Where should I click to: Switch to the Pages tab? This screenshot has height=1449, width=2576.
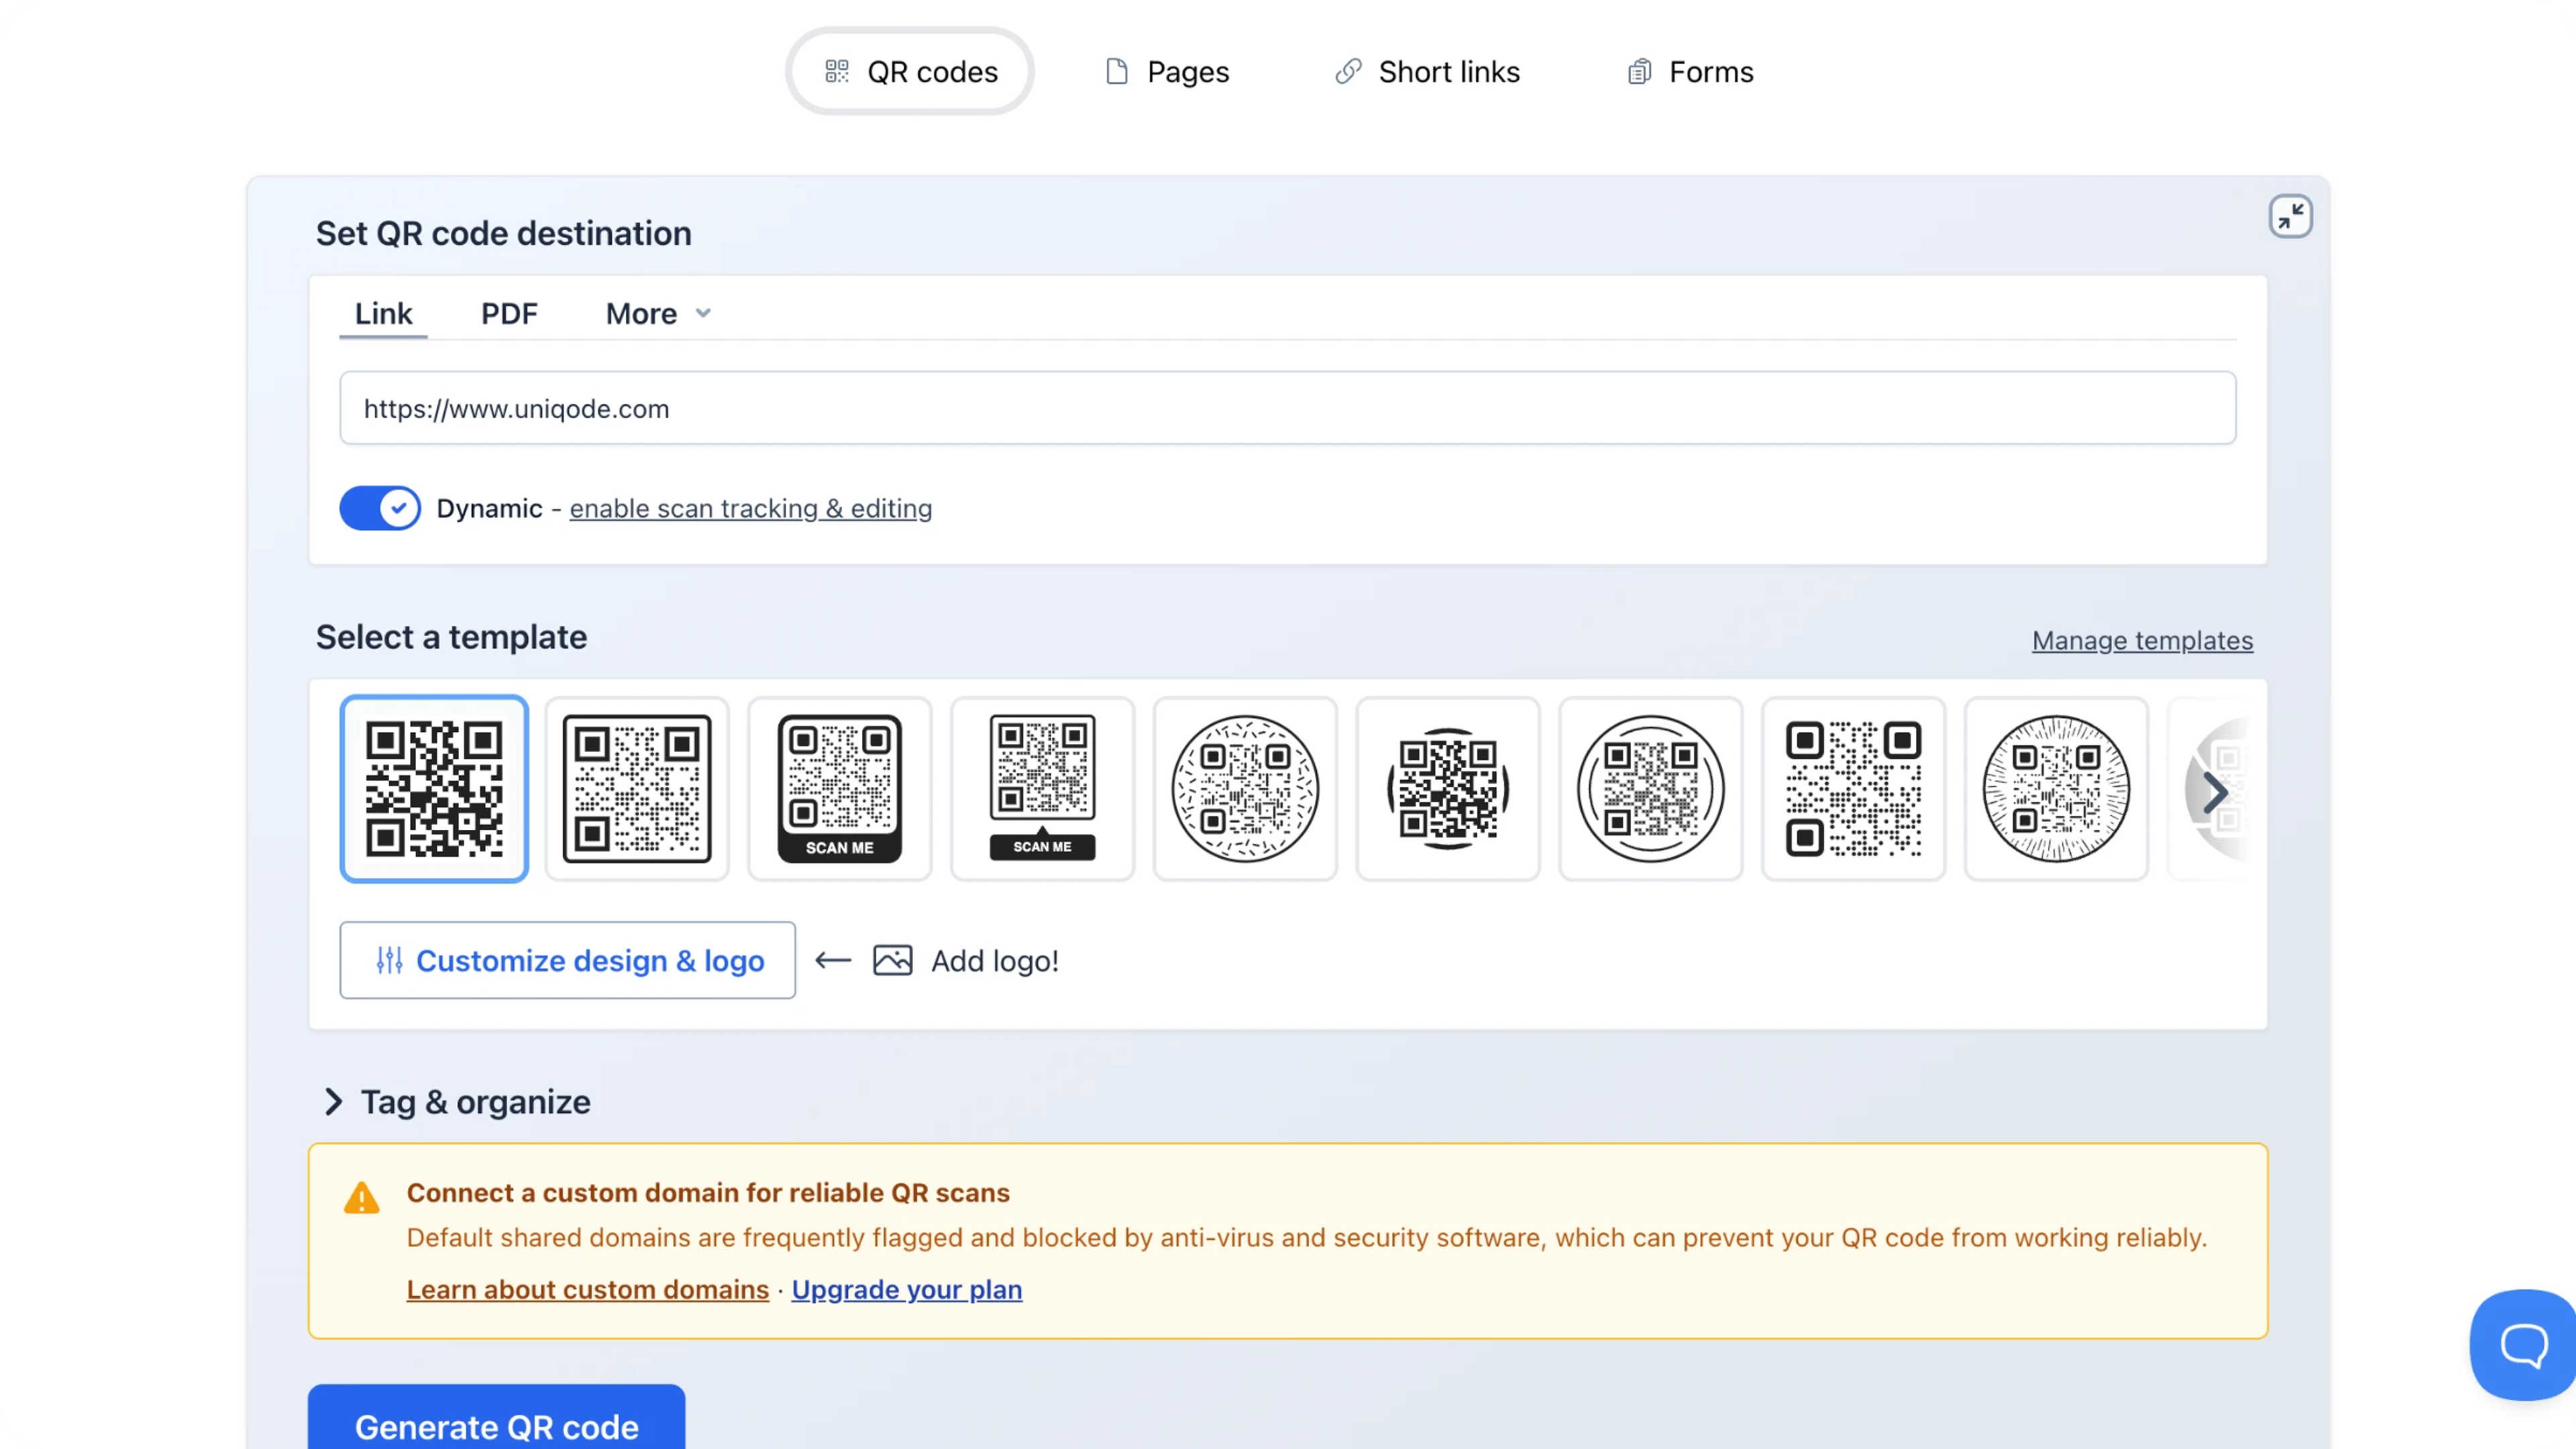coord(1167,72)
